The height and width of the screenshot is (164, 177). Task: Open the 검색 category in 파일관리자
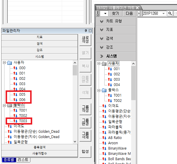[x=40, y=44]
